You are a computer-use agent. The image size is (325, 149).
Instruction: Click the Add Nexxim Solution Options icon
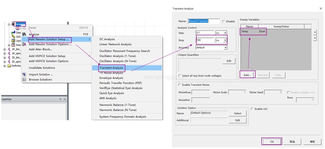24,44
